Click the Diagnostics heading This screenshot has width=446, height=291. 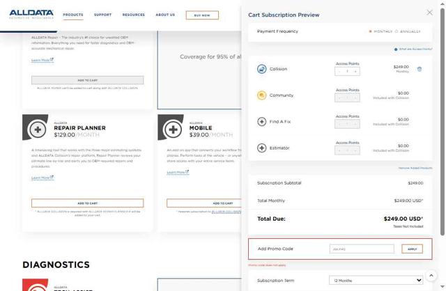click(x=56, y=265)
